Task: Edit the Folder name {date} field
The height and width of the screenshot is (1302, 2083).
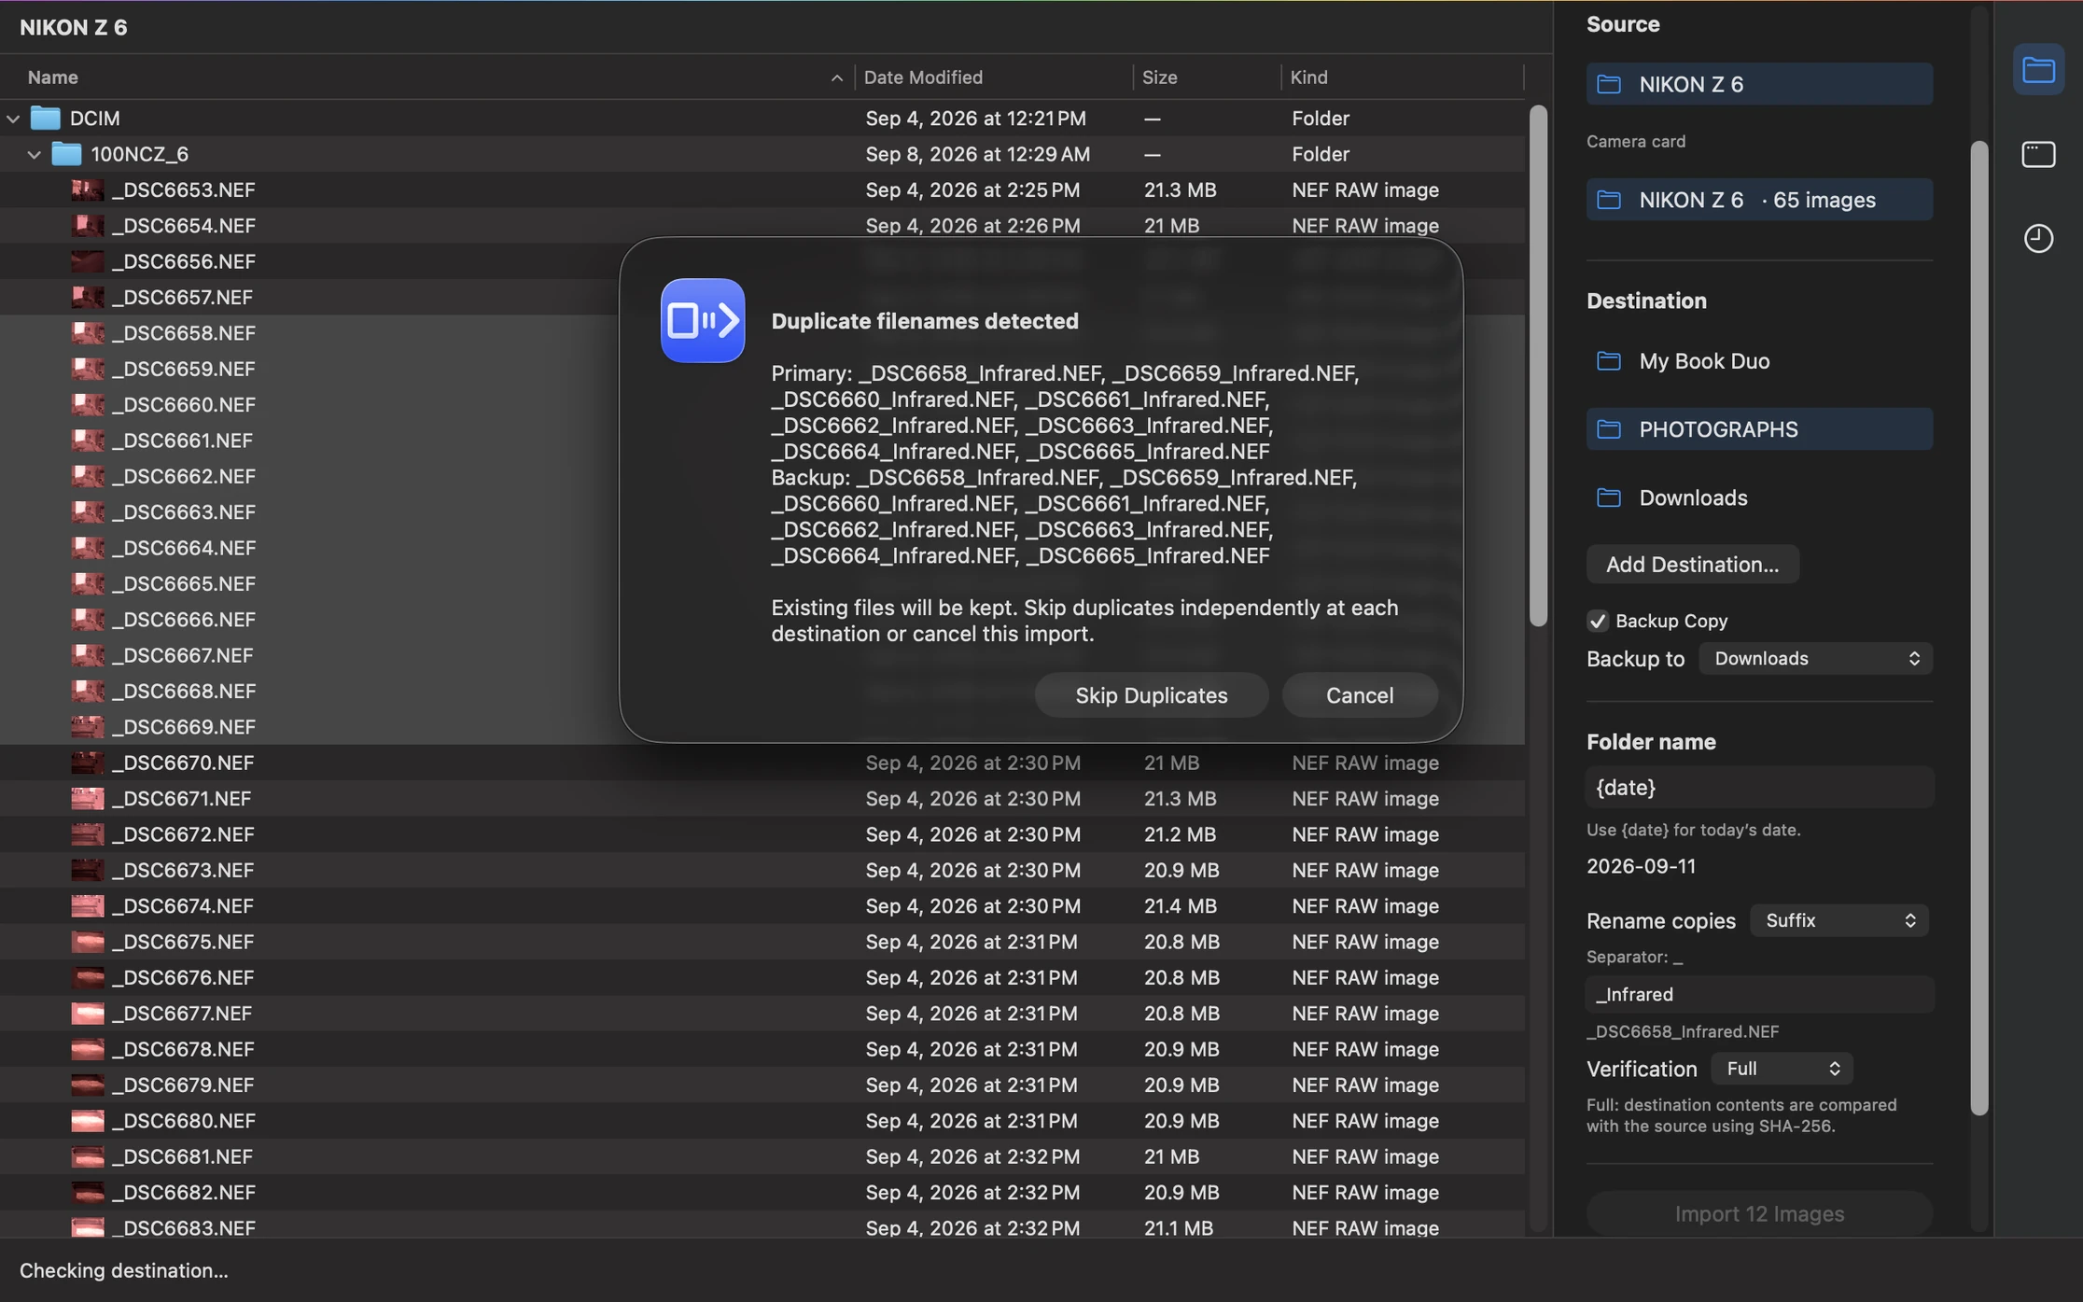Action: (1759, 787)
